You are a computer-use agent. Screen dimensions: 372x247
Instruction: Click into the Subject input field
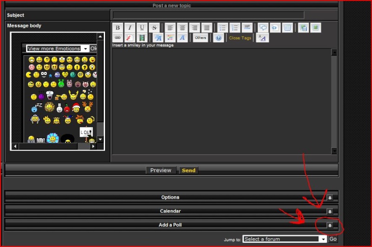click(208, 15)
